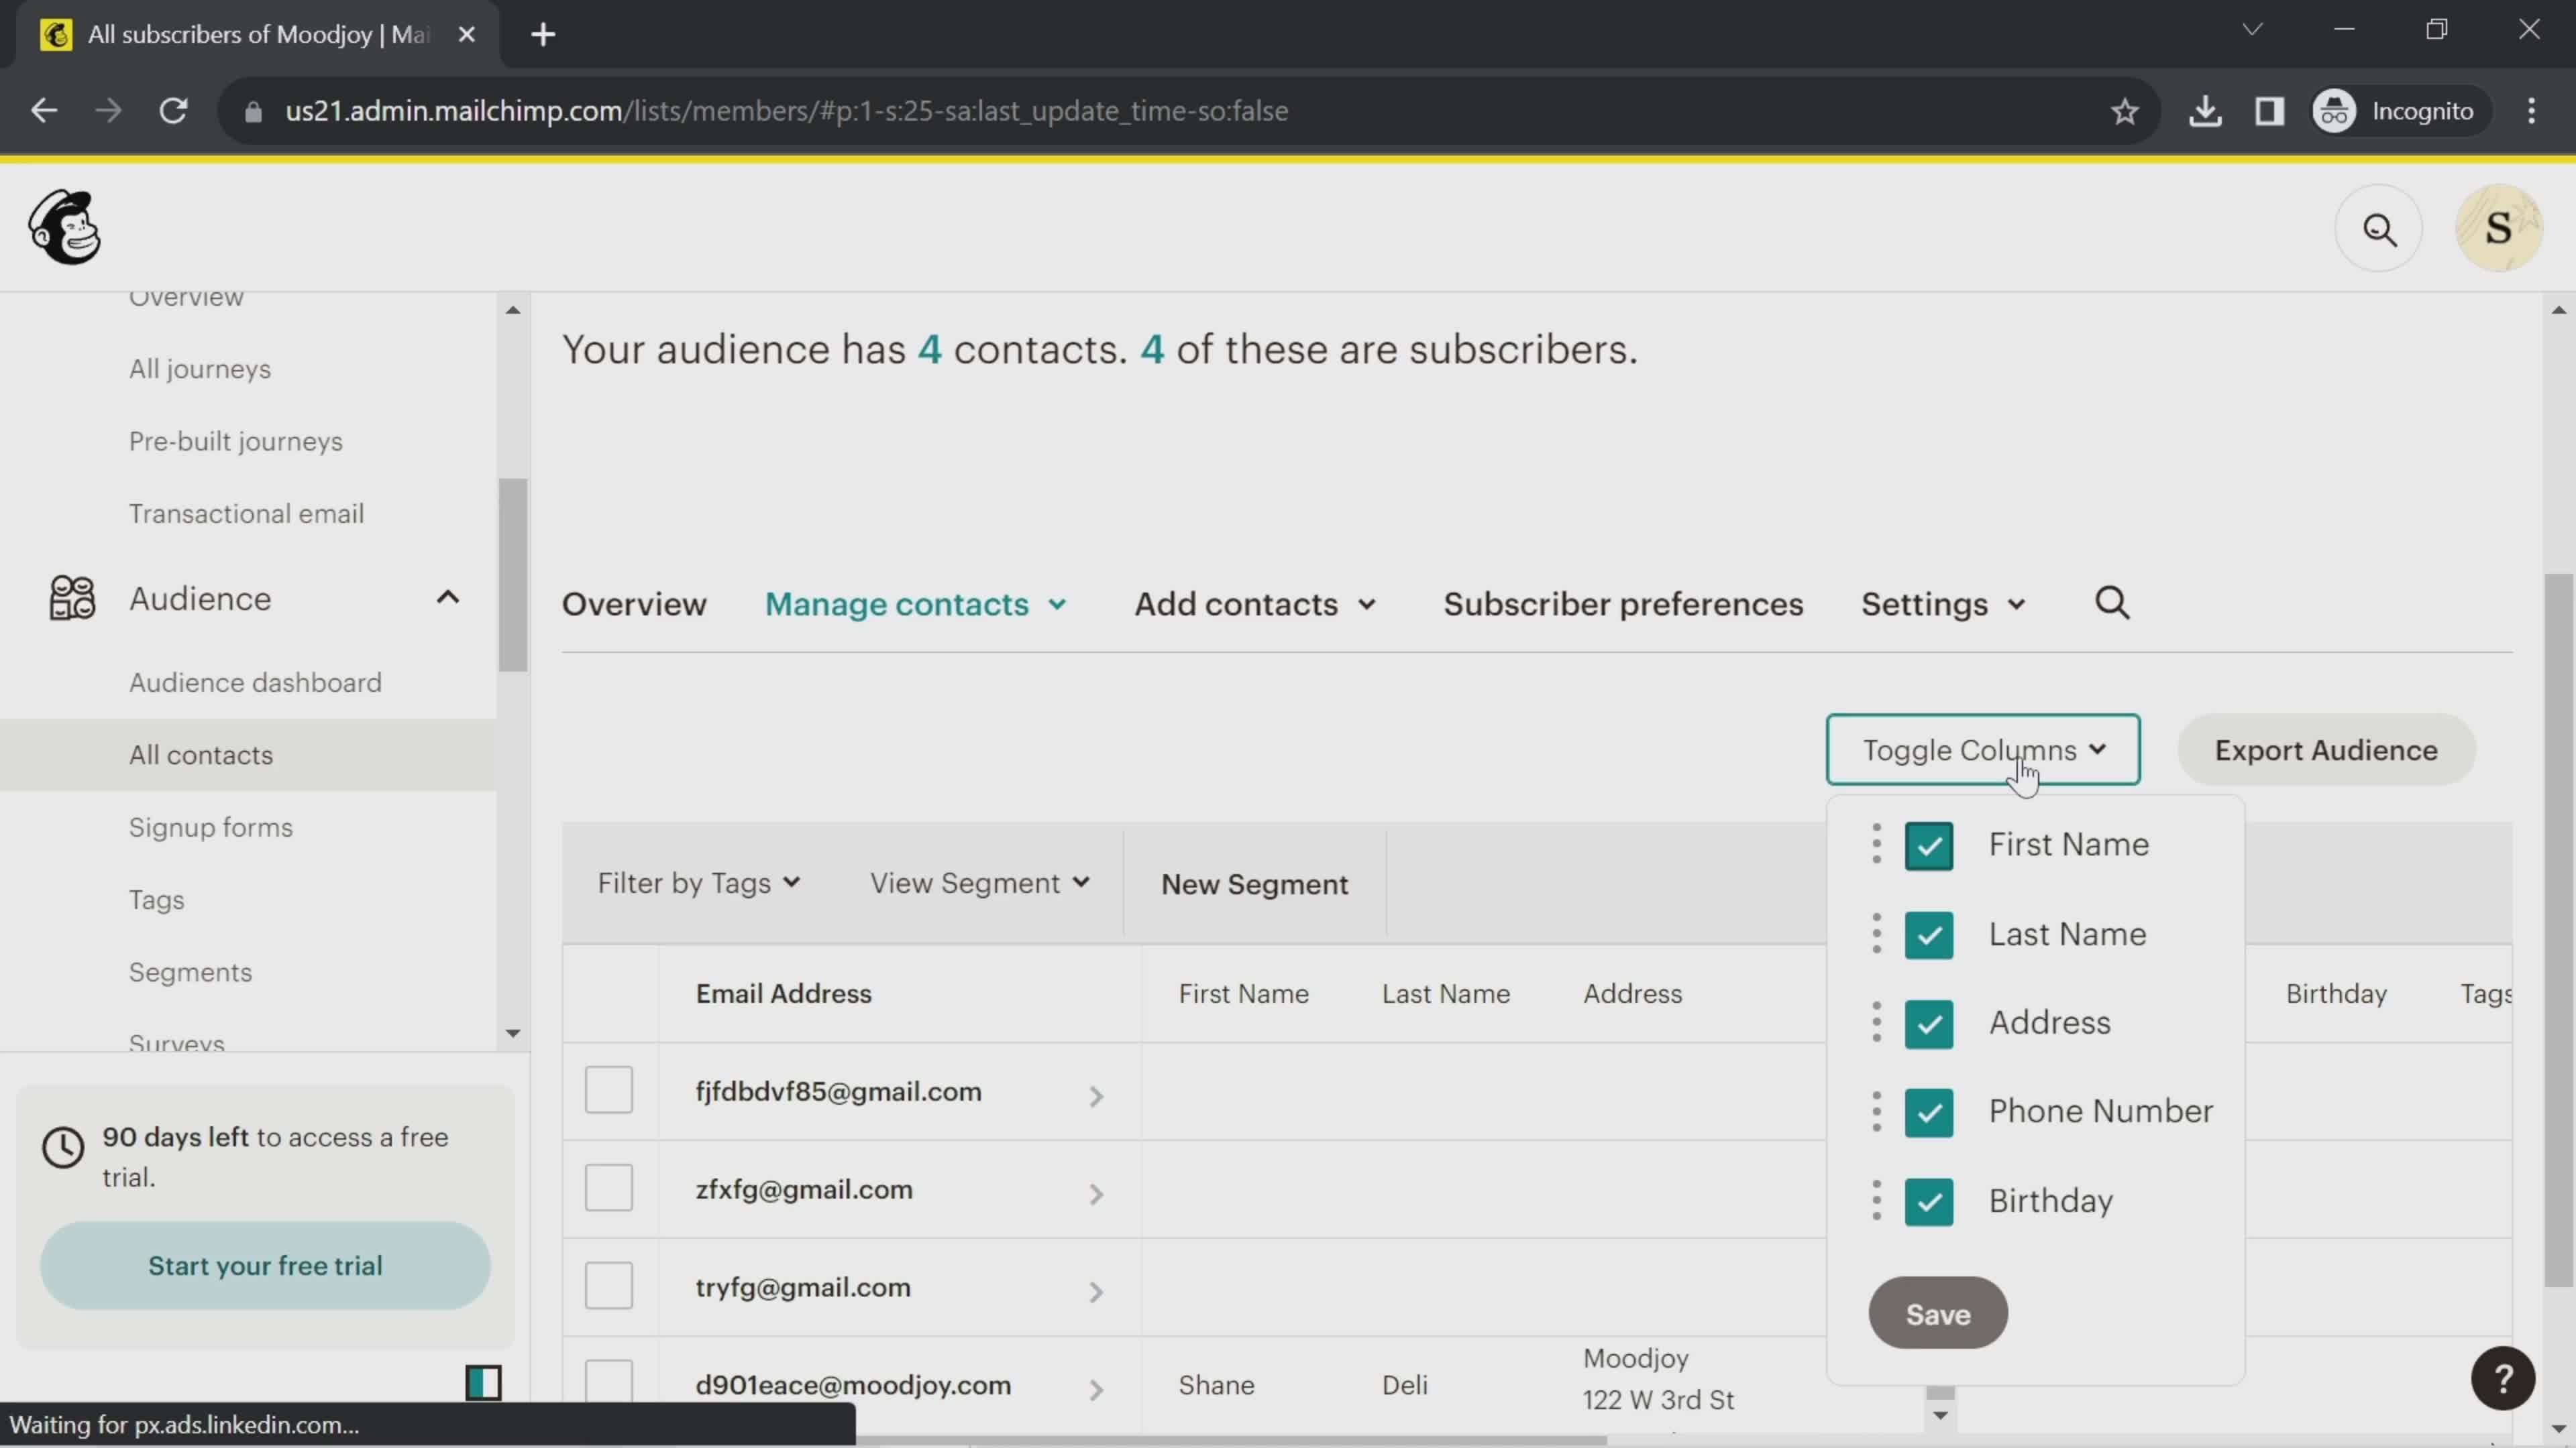Open a new browser tab
This screenshot has height=1448, width=2576.
(x=543, y=35)
